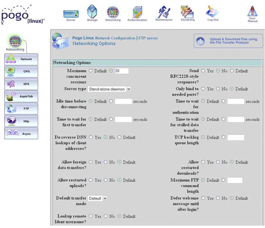Click the Log Out icon
This screenshot has width=265, height=228.
(212, 11)
